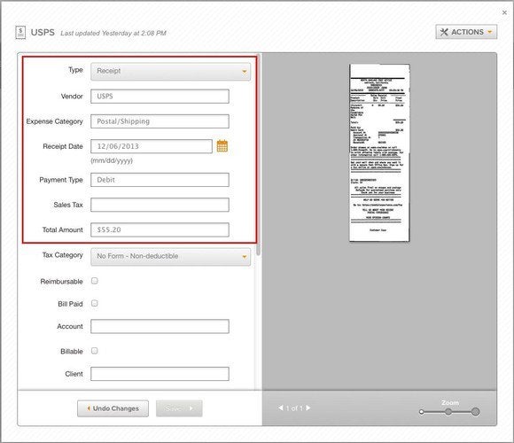The height and width of the screenshot is (443, 514).
Task: Tick the Billable checkbox
Action: [x=95, y=351]
